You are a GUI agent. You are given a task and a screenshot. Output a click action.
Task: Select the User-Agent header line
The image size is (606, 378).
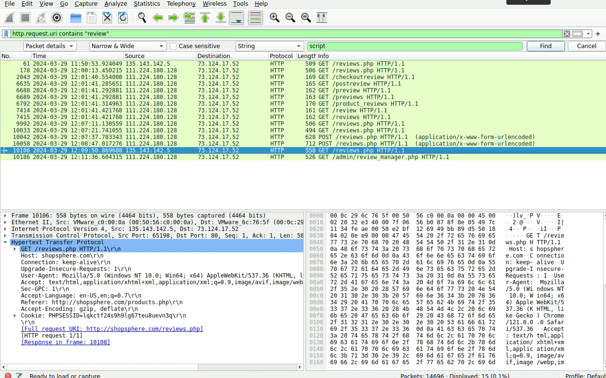(162, 276)
